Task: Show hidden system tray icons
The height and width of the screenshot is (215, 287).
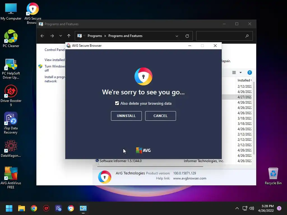Action: tap(237, 208)
